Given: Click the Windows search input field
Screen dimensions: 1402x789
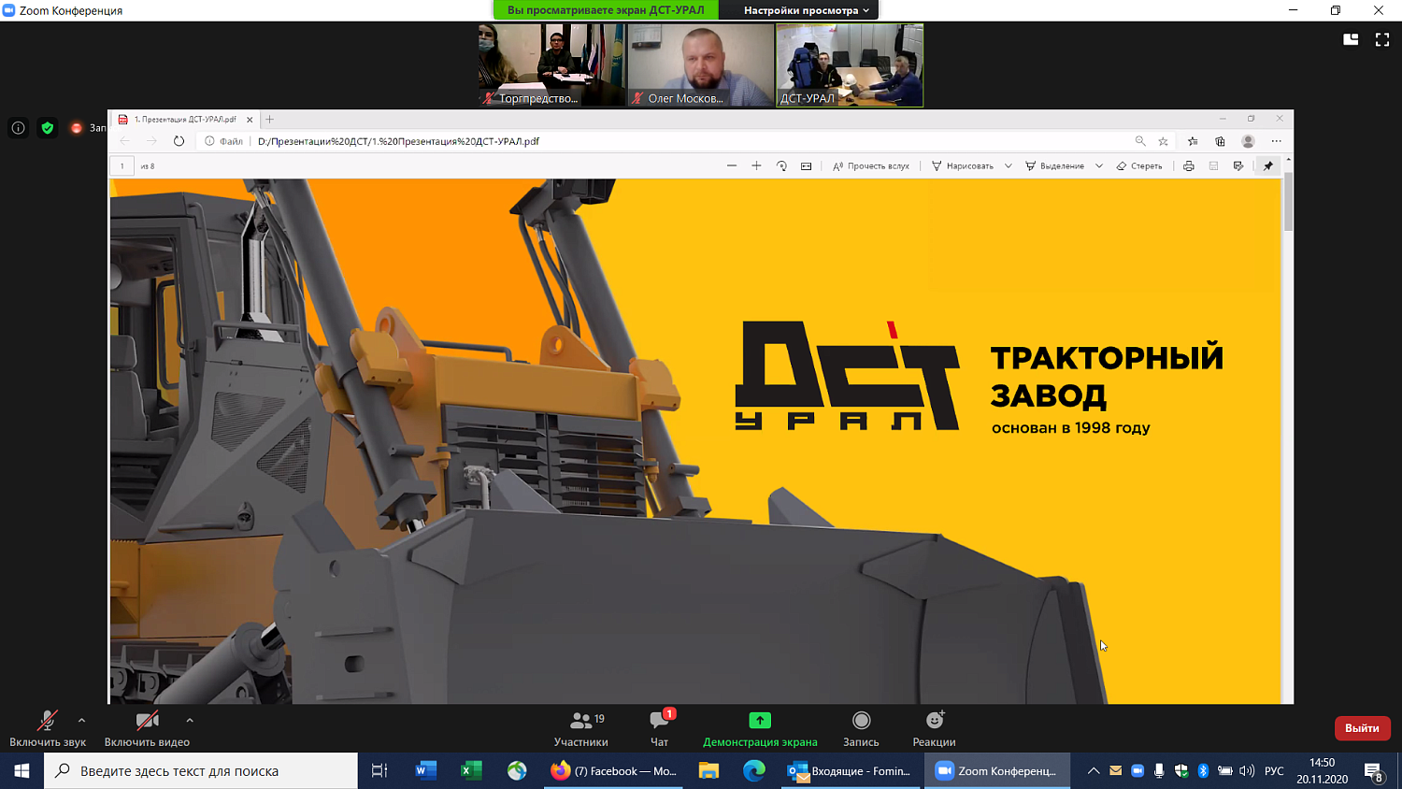Looking at the screenshot, I should click(201, 771).
